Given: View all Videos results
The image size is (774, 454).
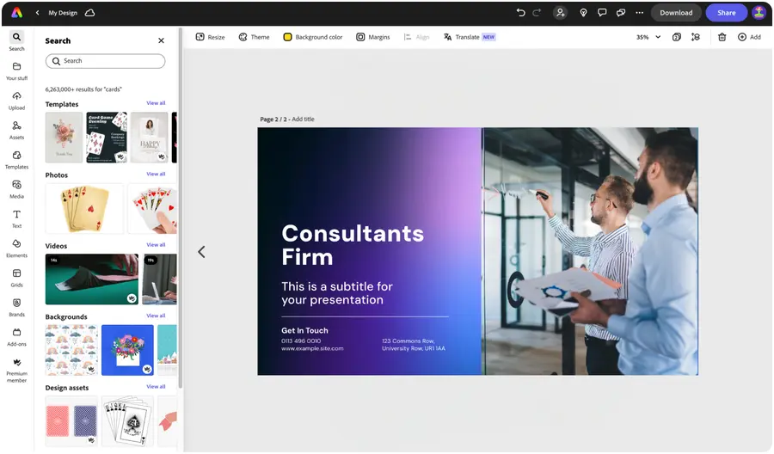Looking at the screenshot, I should coord(156,245).
